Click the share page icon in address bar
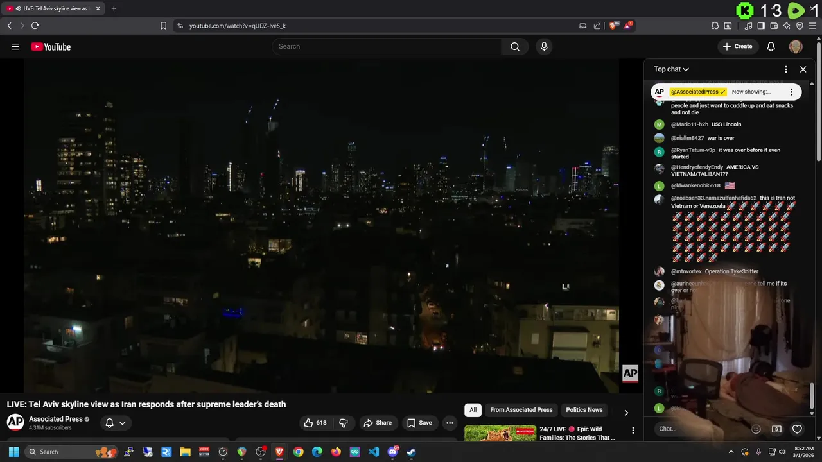 pyautogui.click(x=597, y=26)
